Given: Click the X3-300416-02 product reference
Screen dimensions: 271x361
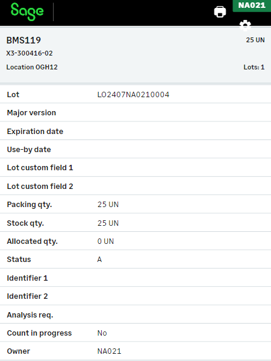Looking at the screenshot, I should (x=30, y=53).
